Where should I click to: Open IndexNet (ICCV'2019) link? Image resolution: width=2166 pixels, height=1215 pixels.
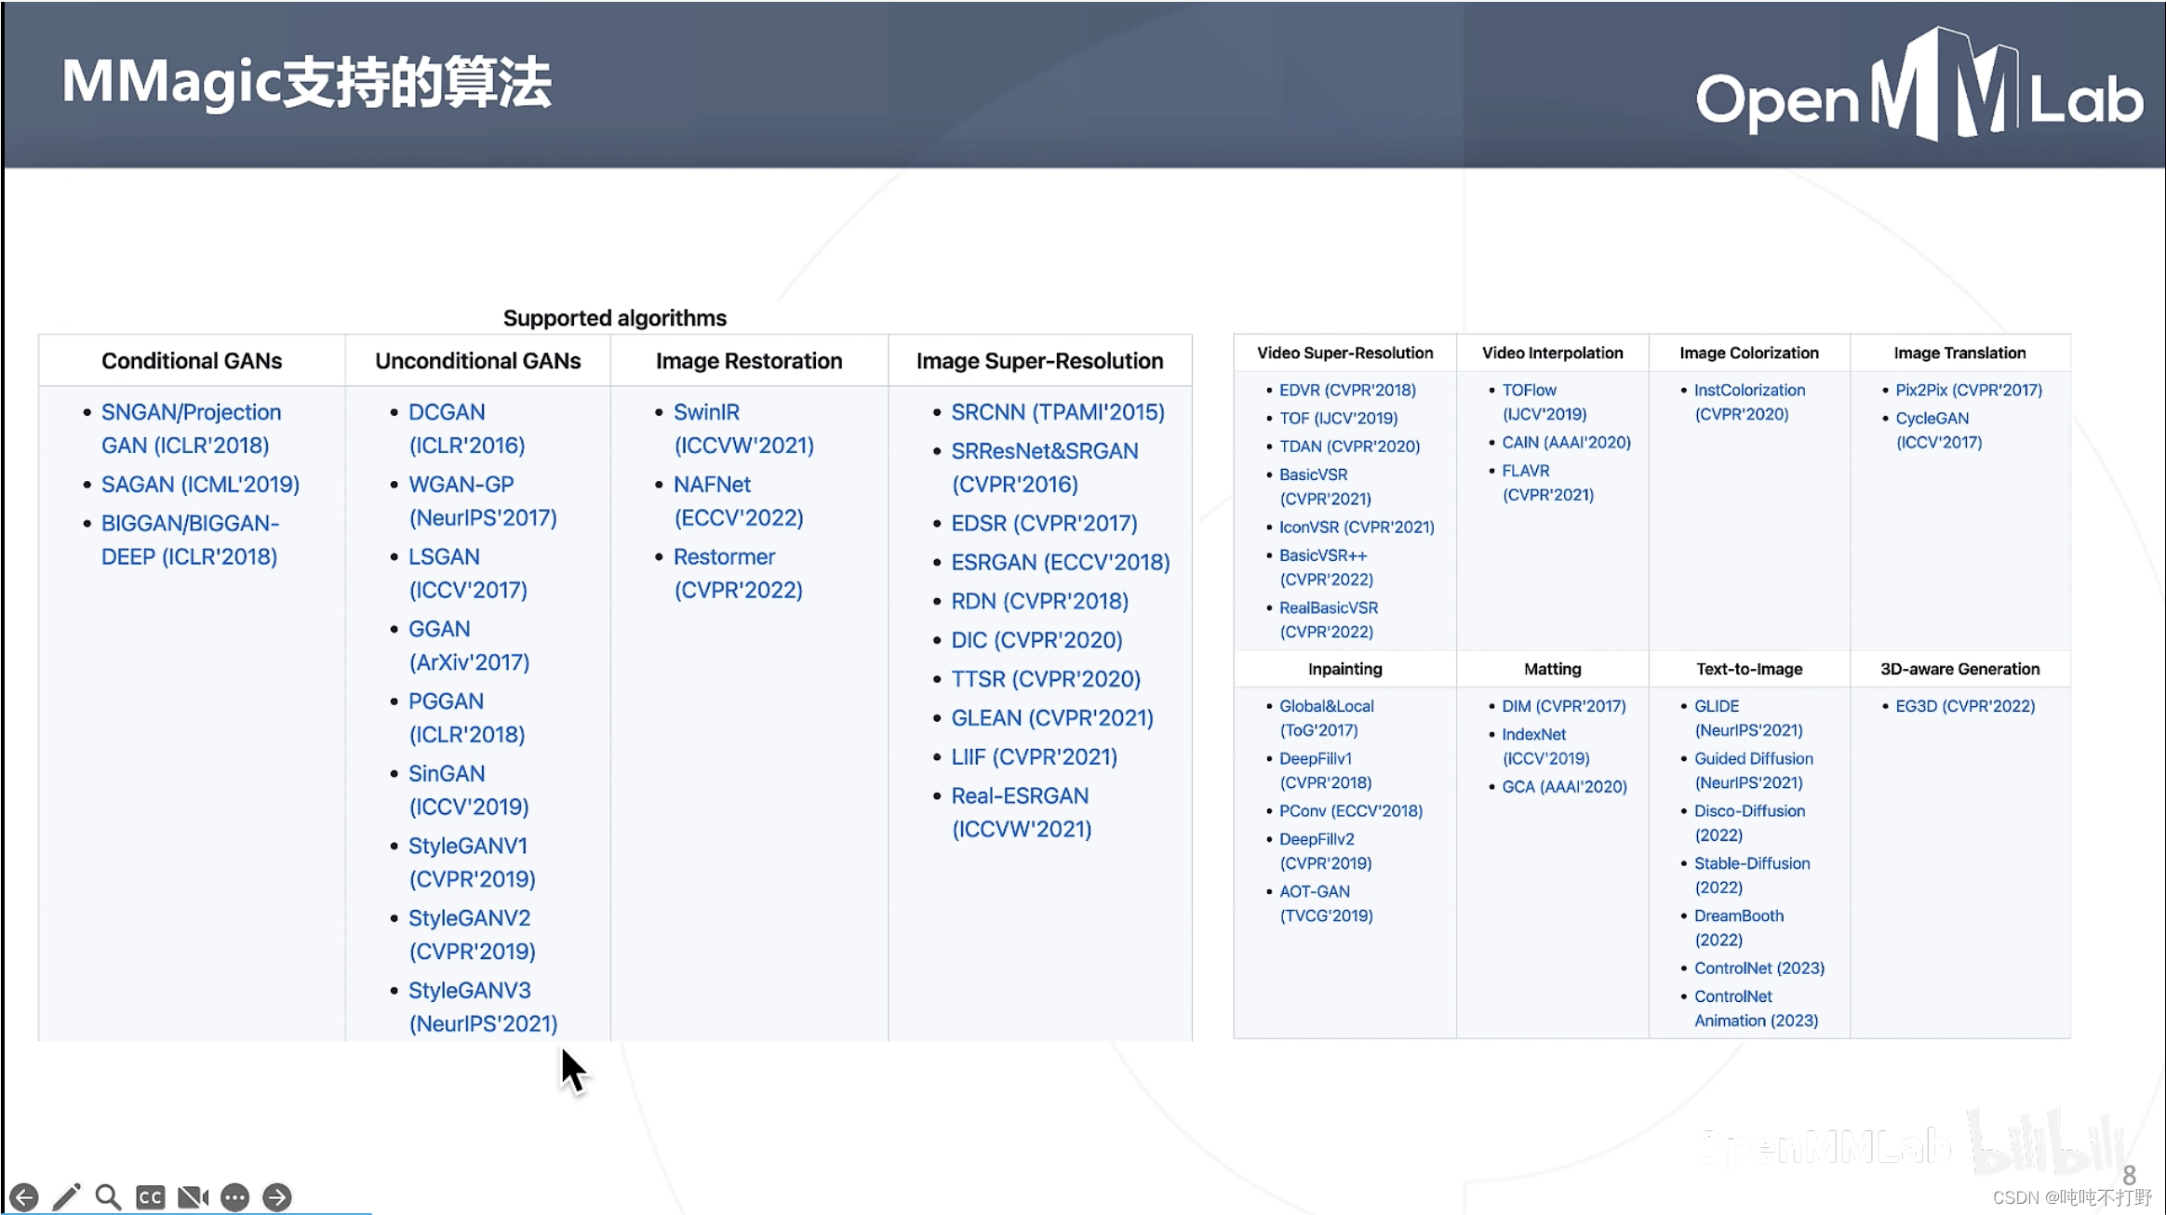pyautogui.click(x=1545, y=746)
